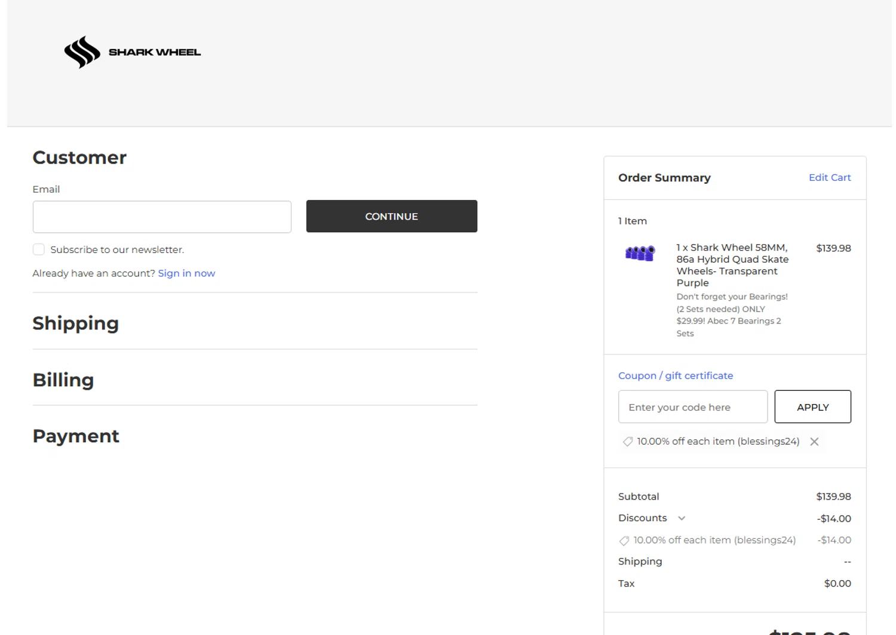Viewport: 896px width, 635px height.
Task: Toggle the Coupon / gift certificate link
Action: [676, 375]
